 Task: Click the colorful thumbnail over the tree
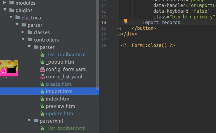pyautogui.click(x=9, y=68)
